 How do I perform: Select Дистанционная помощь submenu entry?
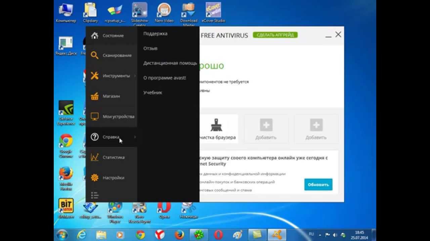pos(170,63)
